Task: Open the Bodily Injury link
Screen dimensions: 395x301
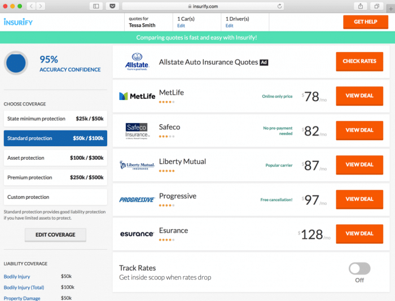Action: 17,277
